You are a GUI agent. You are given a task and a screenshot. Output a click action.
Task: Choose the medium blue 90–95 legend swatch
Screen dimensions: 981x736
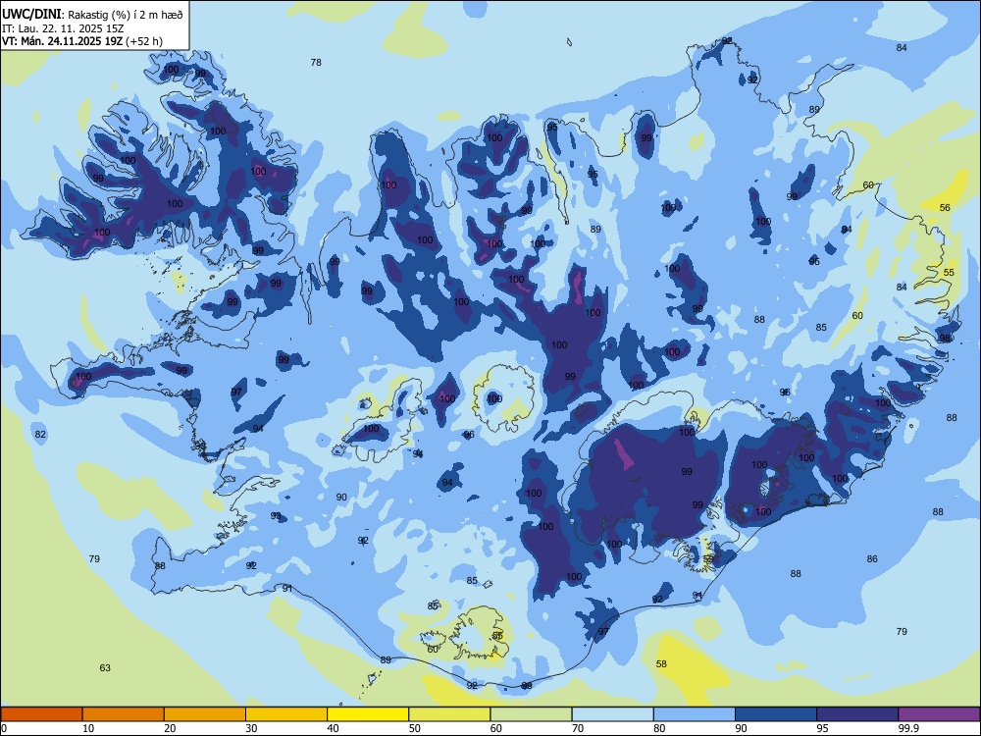point(776,714)
